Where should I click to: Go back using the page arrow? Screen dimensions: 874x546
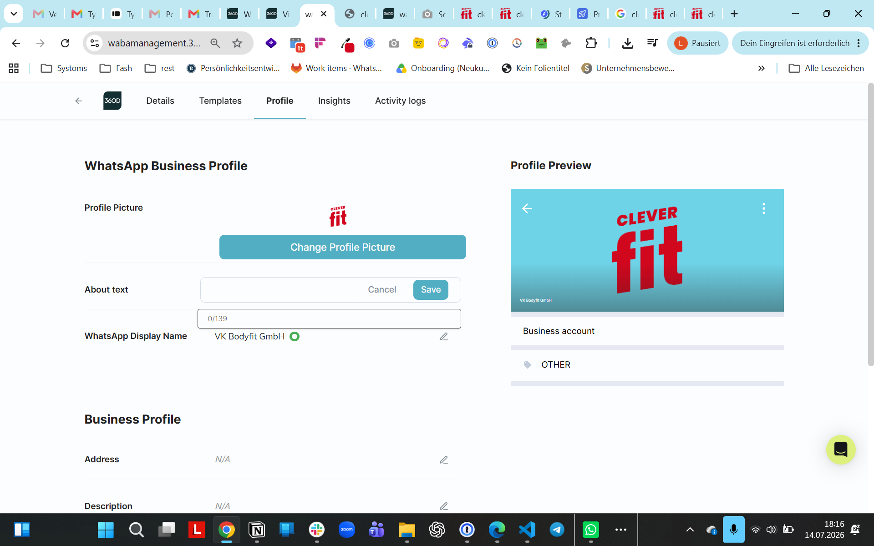click(x=79, y=101)
